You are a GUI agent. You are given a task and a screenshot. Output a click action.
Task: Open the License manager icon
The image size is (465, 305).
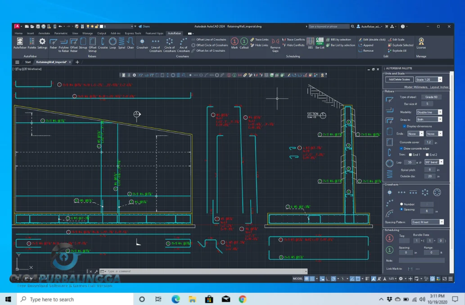coord(421,43)
